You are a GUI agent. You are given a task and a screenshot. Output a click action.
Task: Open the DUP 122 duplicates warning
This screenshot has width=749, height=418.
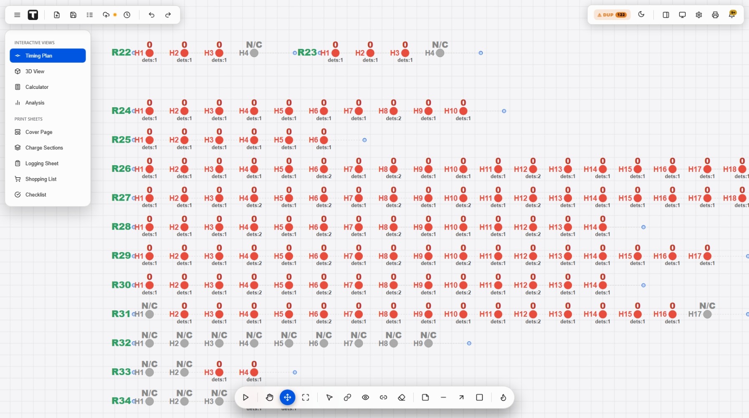point(612,15)
